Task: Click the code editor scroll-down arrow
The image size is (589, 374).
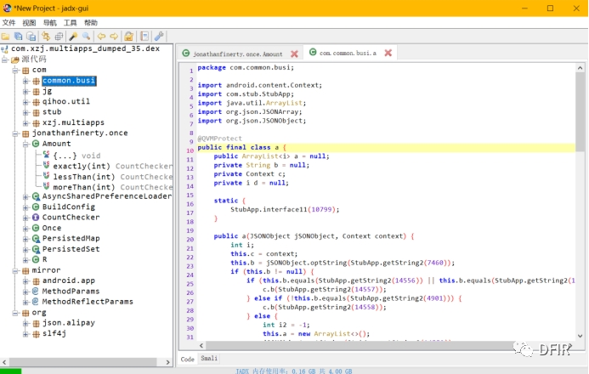Action: point(581,336)
